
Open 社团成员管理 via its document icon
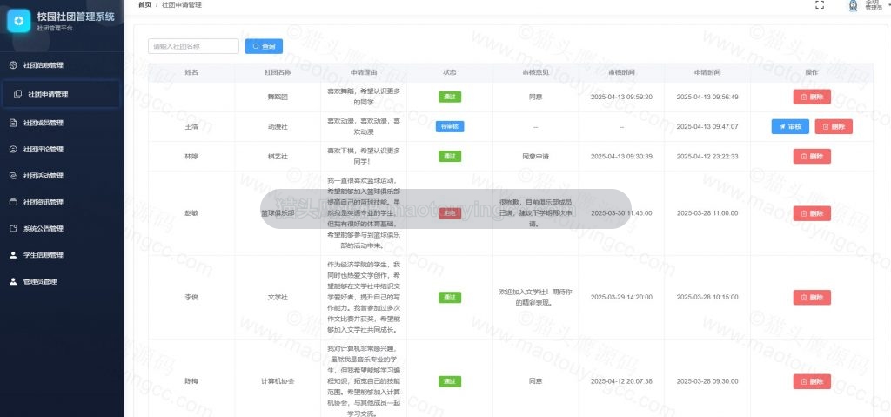[14, 123]
